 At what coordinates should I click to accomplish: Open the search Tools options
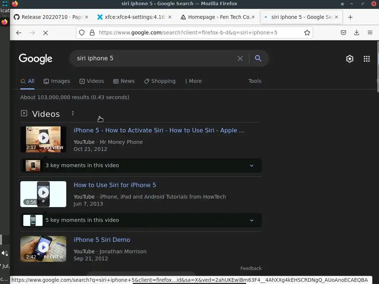255,81
